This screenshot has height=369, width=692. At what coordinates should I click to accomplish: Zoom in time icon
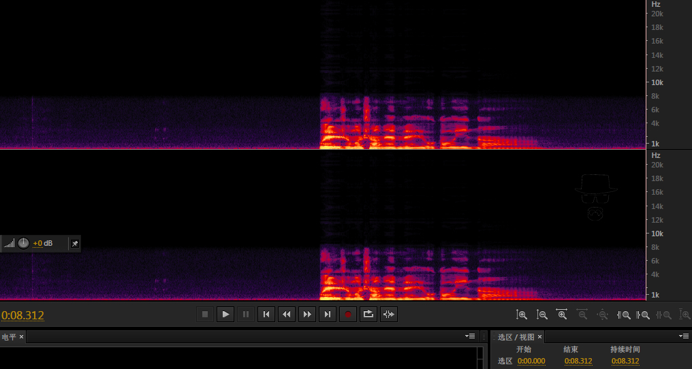(562, 315)
